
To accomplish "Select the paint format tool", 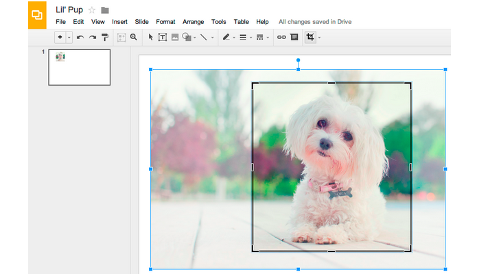I will click(x=104, y=38).
